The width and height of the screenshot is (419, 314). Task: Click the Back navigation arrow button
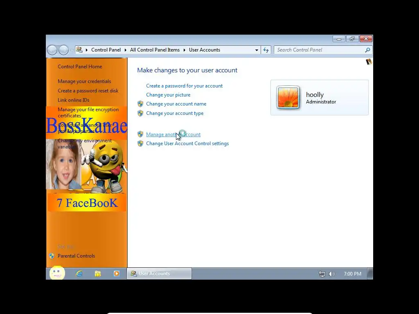(52, 50)
